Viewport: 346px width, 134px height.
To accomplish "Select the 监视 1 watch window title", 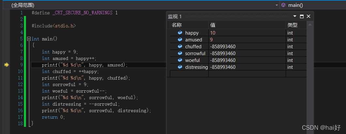I will point(174,16).
